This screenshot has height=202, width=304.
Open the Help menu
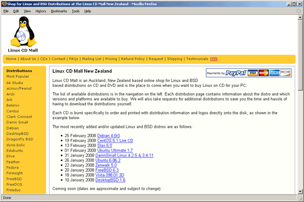tap(88, 11)
